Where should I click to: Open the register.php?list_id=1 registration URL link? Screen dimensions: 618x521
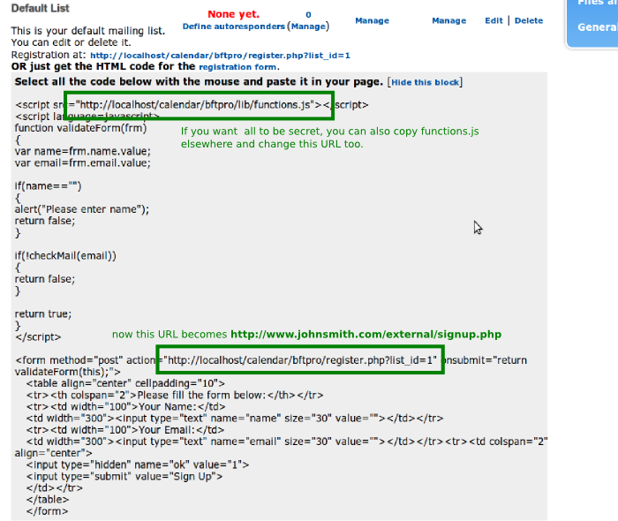(x=220, y=56)
